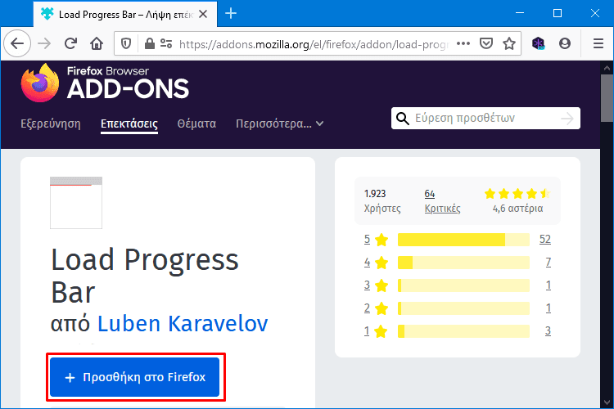Viewport: 614px width, 409px height.
Task: Open the Firefox hamburger menu
Action: point(598,43)
